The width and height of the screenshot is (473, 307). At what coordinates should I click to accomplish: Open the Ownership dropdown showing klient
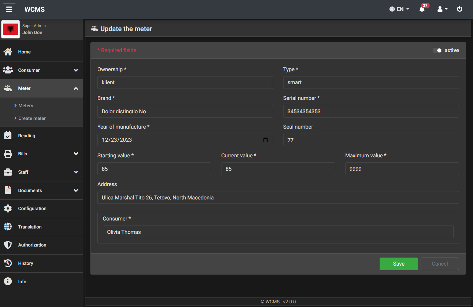pyautogui.click(x=185, y=83)
